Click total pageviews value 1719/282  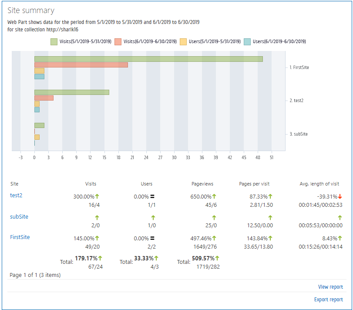208,267
